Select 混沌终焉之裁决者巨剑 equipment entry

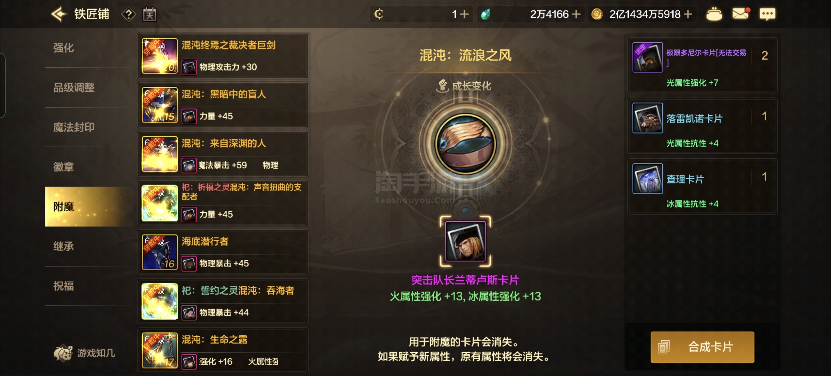click(x=223, y=56)
